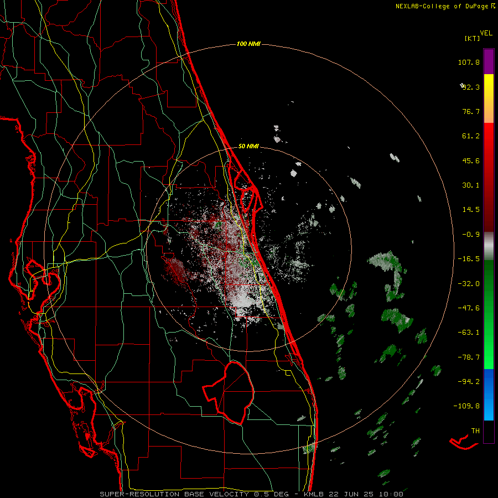Screen dimensions: 498x498
Task: Click the 50 NMI range ring label
Action: pos(248,147)
